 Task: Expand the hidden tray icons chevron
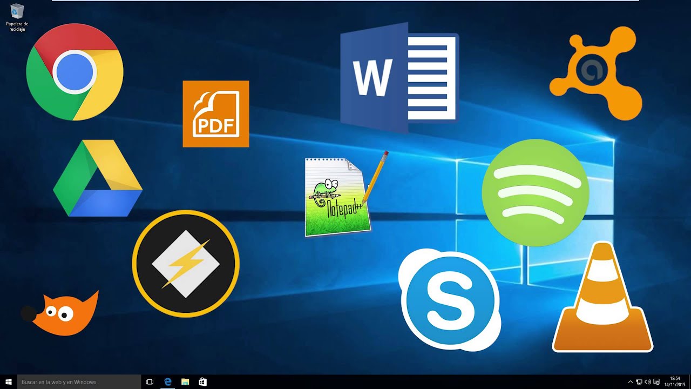[630, 381]
